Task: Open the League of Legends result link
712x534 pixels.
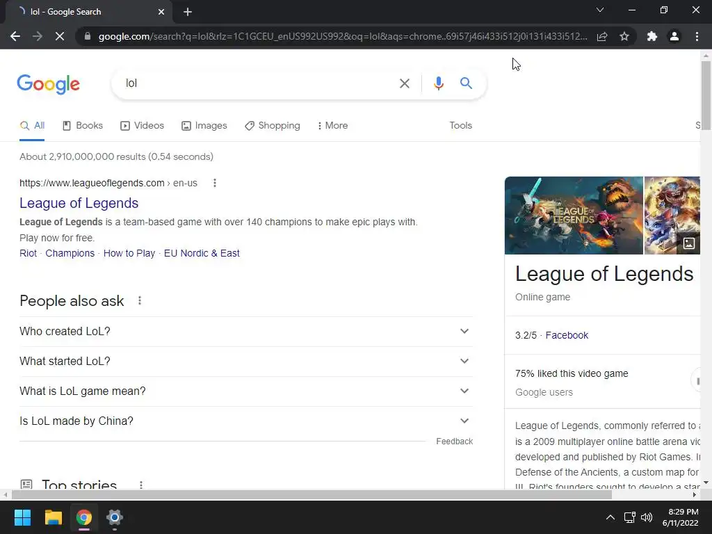Action: coord(79,203)
